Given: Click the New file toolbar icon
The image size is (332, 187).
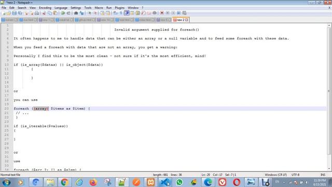Looking at the screenshot, I should click(x=4, y=13).
